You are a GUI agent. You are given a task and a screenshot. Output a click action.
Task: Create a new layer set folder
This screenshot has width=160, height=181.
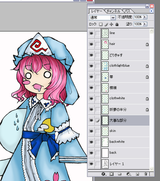[119, 174]
